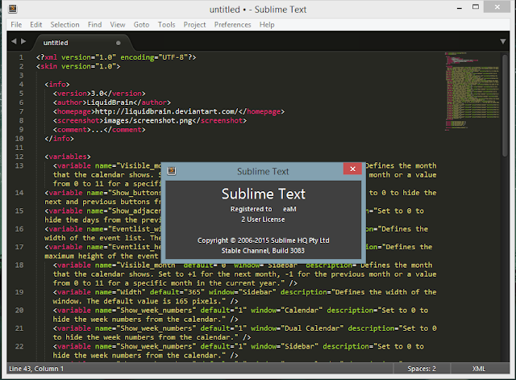Open the Preferences menu

tap(233, 25)
